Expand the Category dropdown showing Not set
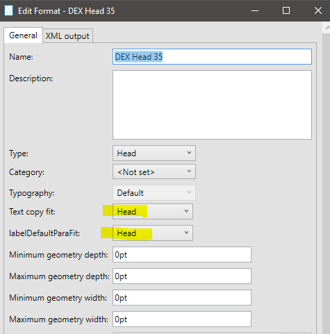The width and height of the screenshot is (330, 334). click(154, 172)
